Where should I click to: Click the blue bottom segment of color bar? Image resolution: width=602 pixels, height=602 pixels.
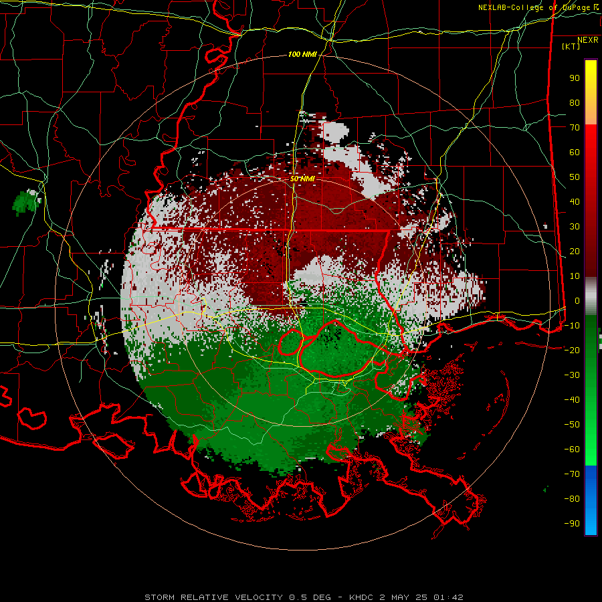click(591, 500)
